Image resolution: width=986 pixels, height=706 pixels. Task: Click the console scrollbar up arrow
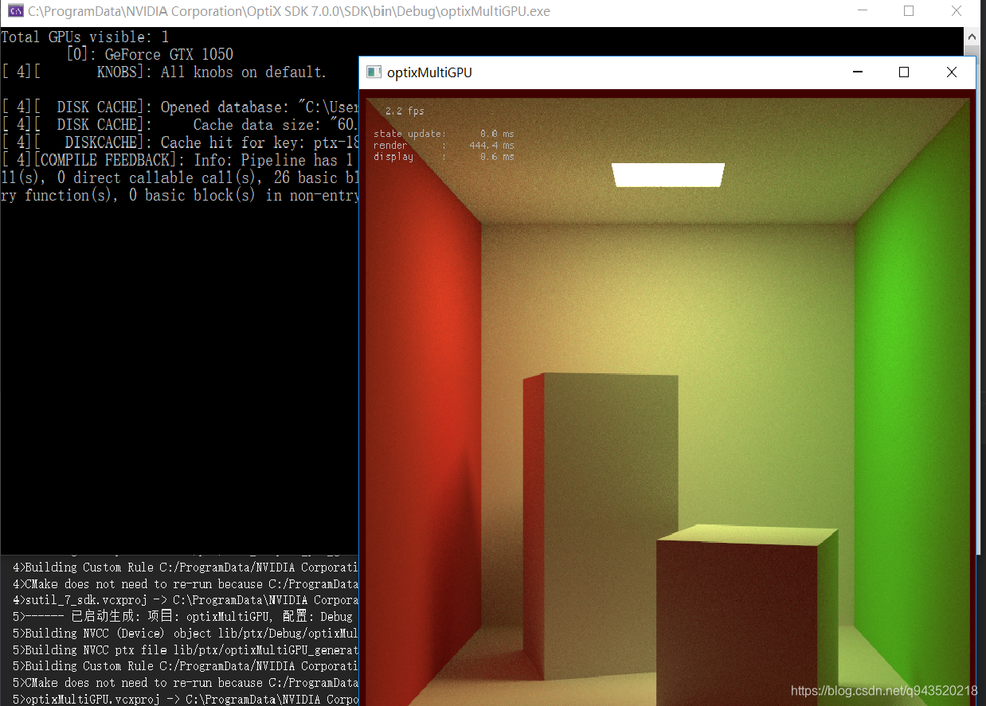(972, 35)
